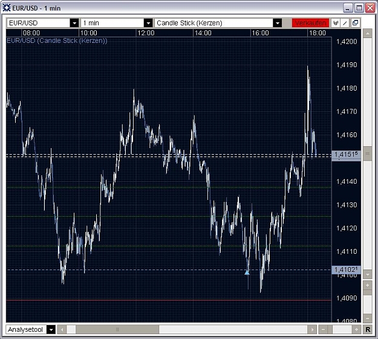This screenshot has height=339, width=378.
Task: Click the horizontal scrollbar thumb
Action: [117, 329]
